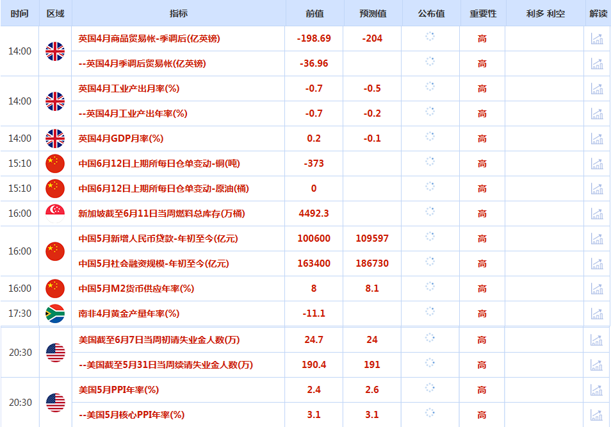611x427 pixels.
Task: Click China flag in 上期所-铜 row
Action: 55,163
